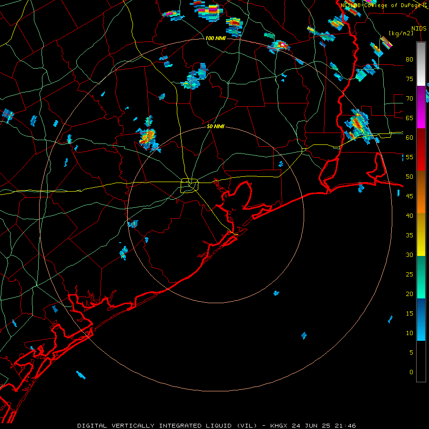Click the "NIDS" label above the scale
The image size is (429, 429).
[419, 29]
